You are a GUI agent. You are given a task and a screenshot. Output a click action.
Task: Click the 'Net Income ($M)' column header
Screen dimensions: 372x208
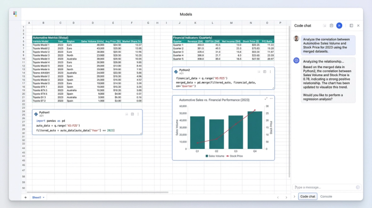coord(231,41)
